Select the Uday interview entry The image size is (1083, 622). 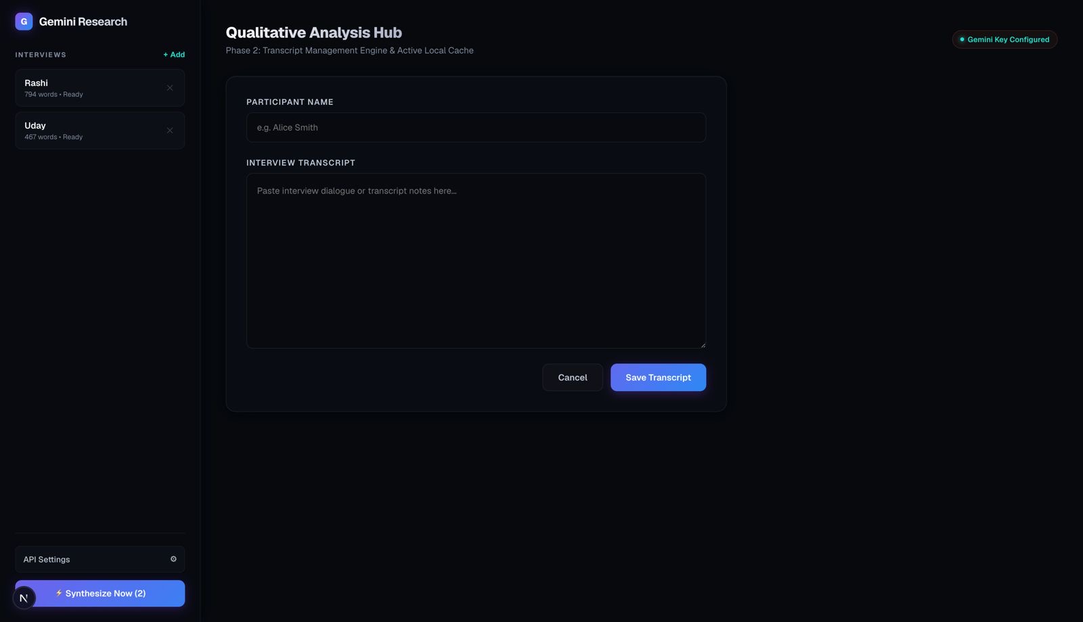click(x=100, y=131)
